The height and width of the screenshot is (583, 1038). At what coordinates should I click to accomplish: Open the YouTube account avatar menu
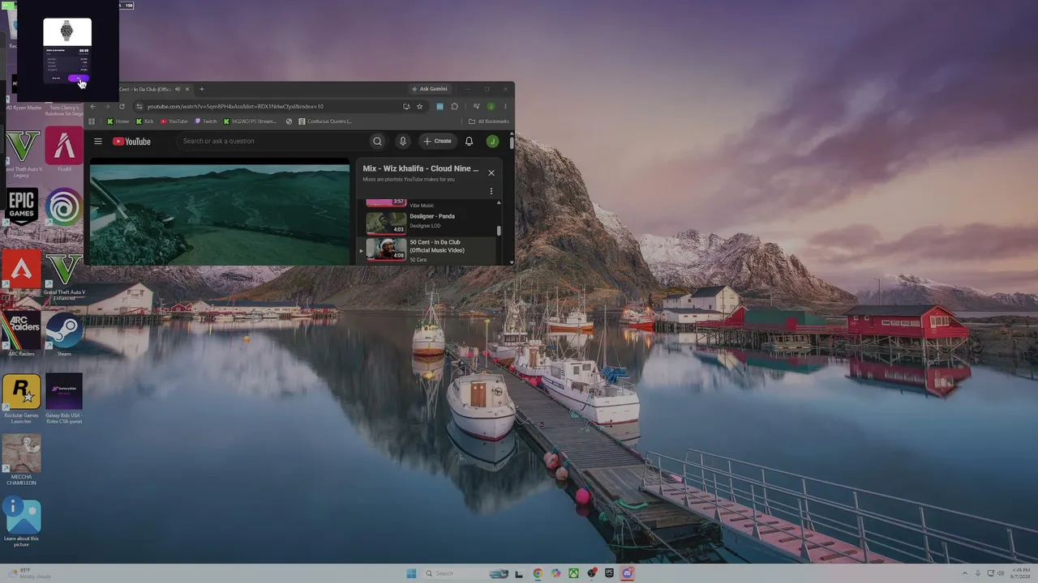492,141
